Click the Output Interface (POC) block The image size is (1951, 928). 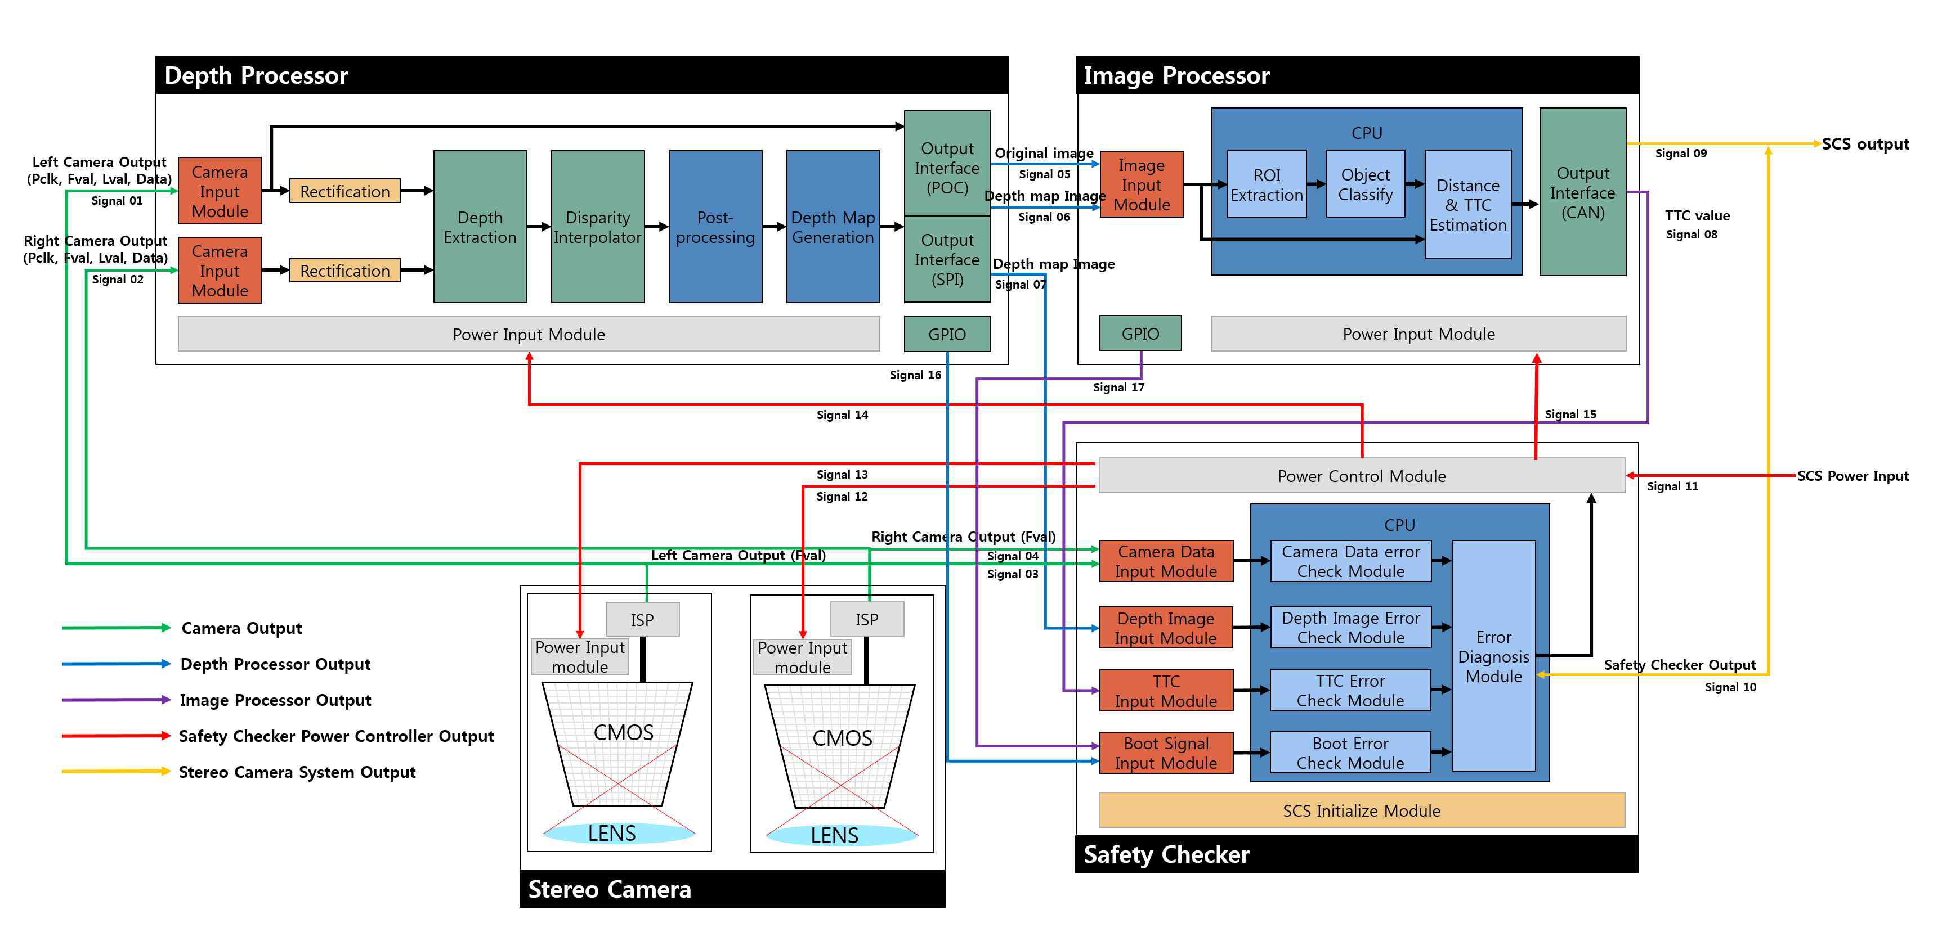click(x=947, y=164)
